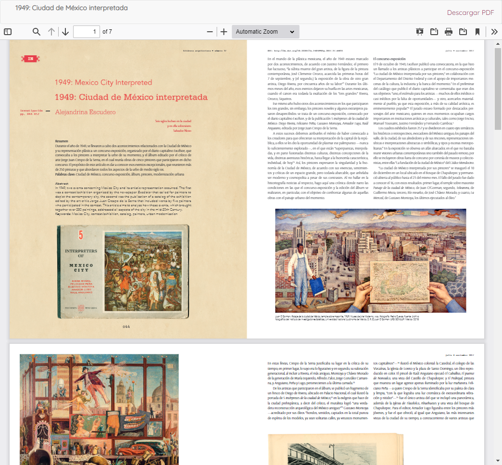
Task: Print the PDF document
Action: point(448,32)
